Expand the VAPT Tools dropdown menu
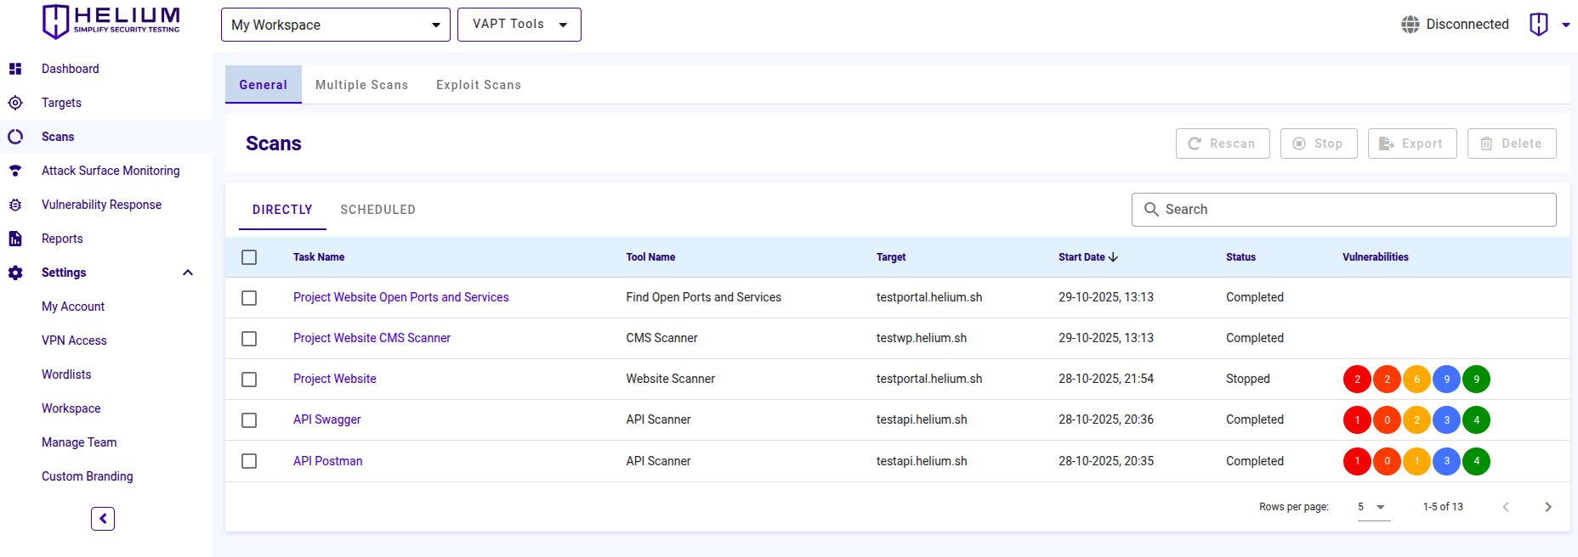 pos(519,25)
